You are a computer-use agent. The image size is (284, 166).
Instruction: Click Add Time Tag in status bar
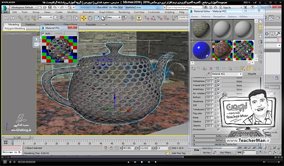[x=179, y=153]
